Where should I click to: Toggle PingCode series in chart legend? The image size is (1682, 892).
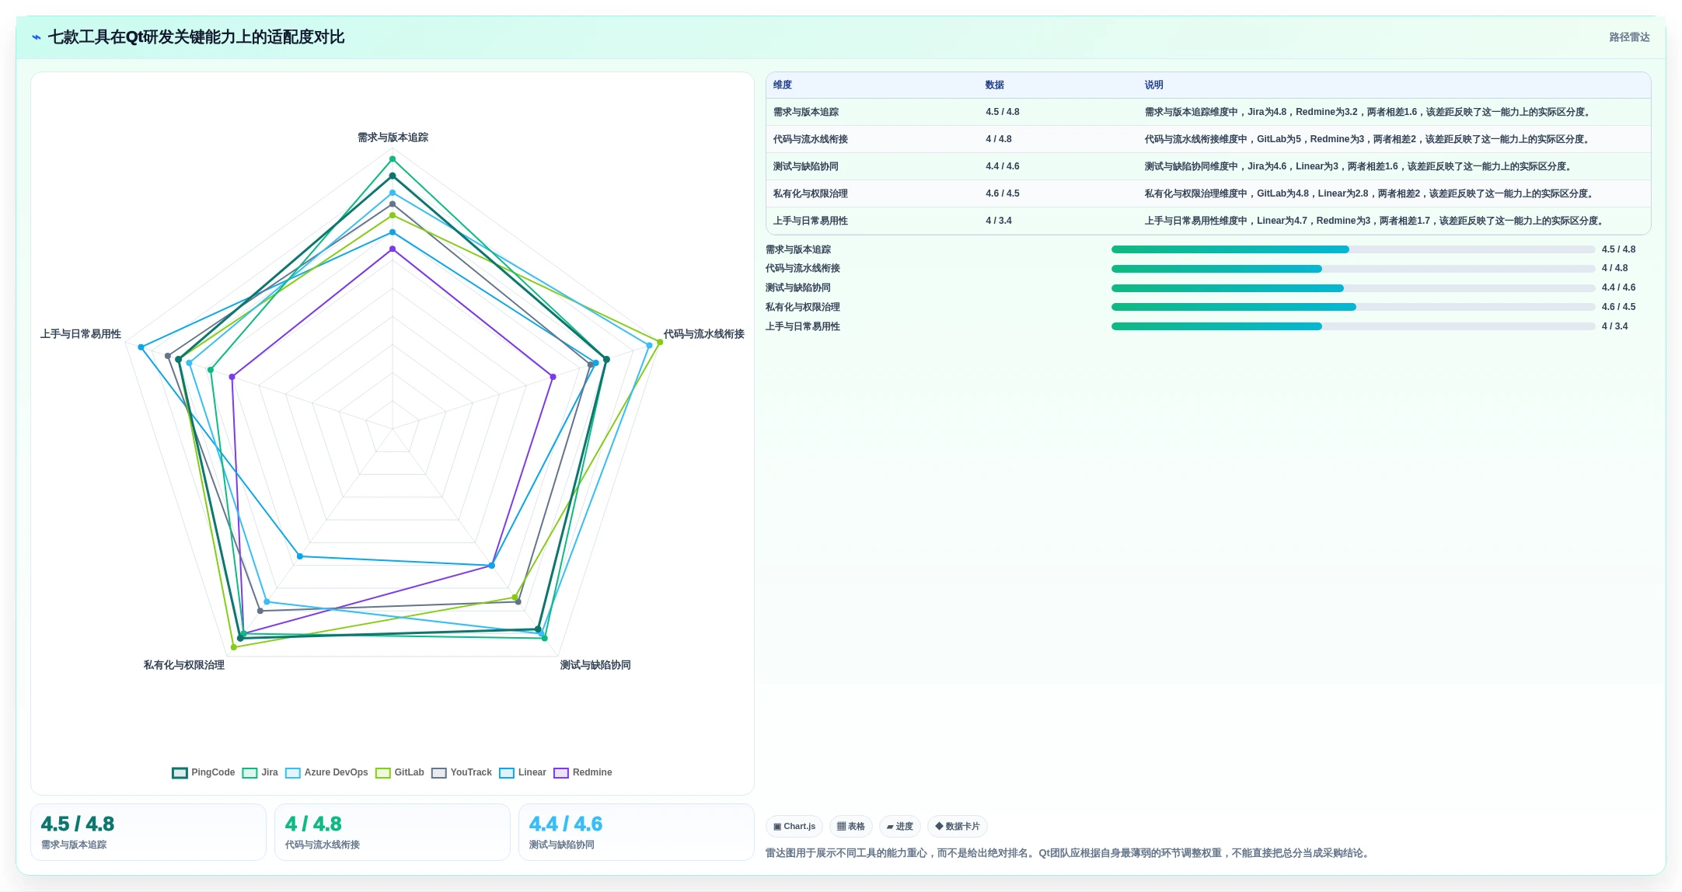click(x=204, y=772)
